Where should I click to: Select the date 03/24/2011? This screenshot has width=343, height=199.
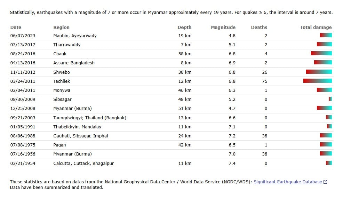[23, 81]
